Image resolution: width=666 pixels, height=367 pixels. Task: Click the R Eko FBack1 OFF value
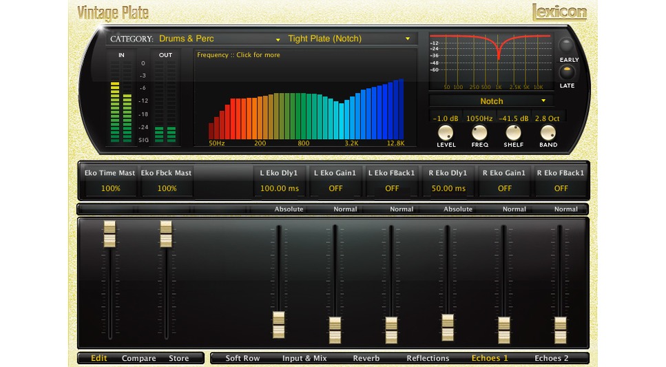click(561, 188)
